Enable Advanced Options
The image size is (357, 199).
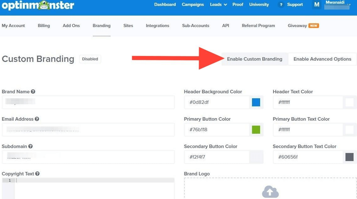[x=322, y=59]
